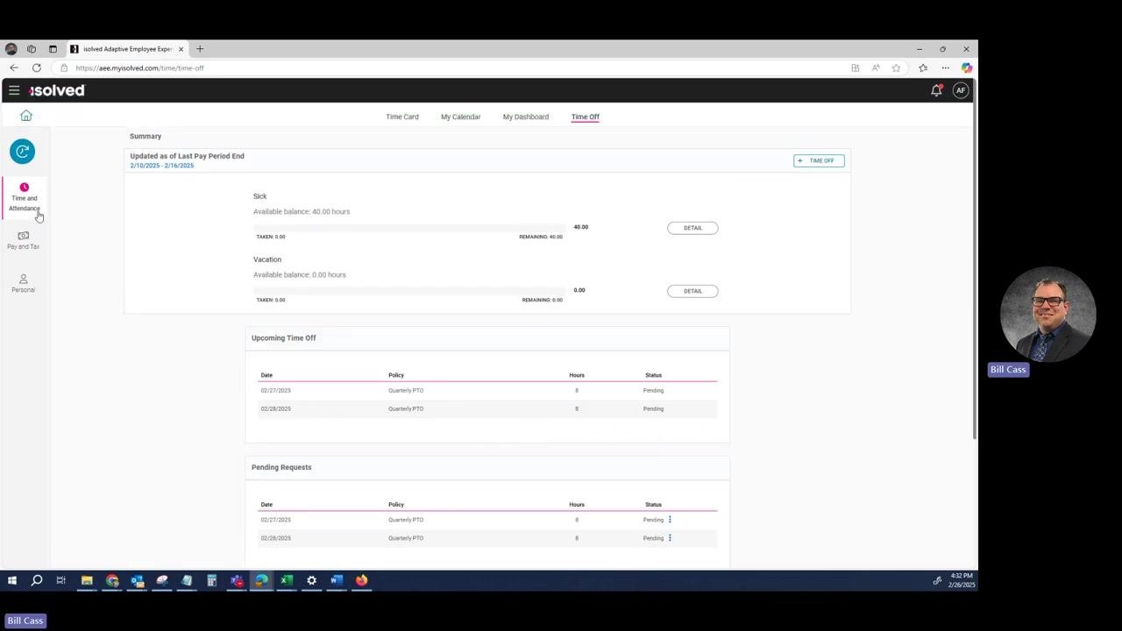The width and height of the screenshot is (1122, 631).
Task: Click Bill Cass webcam thumbnail
Action: coord(1047,315)
